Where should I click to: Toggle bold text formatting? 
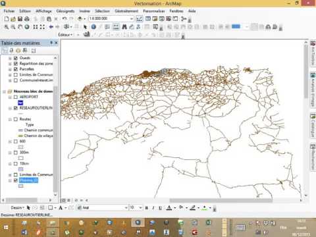[147, 208]
